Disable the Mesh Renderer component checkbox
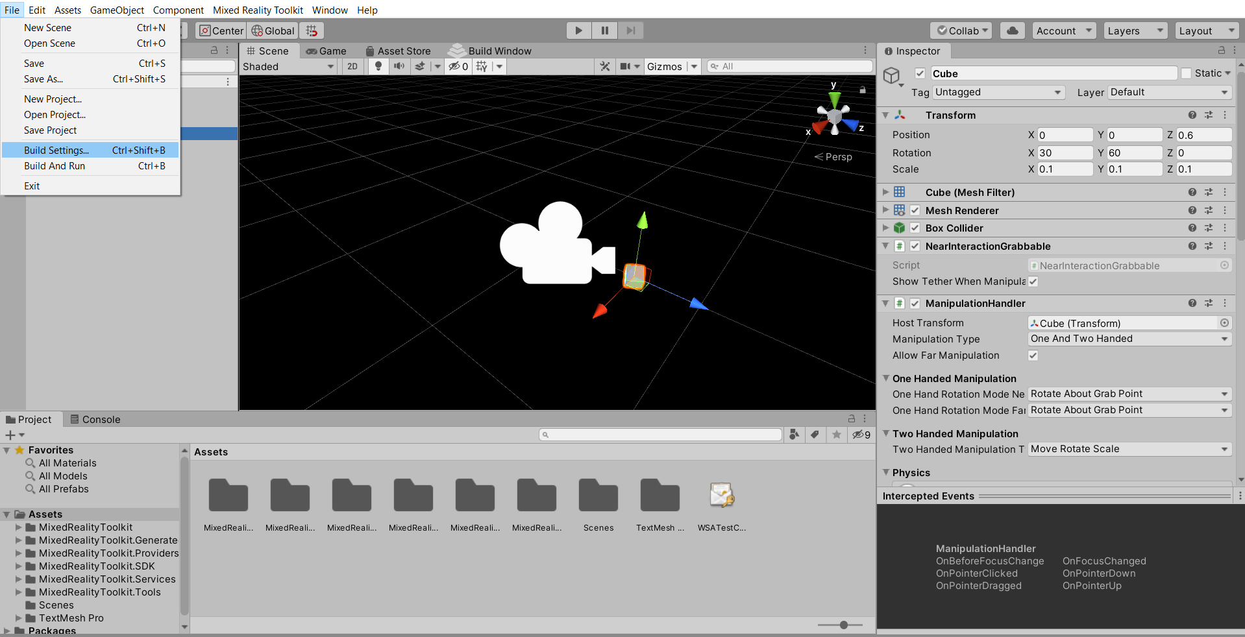Image resolution: width=1245 pixels, height=637 pixels. [915, 210]
